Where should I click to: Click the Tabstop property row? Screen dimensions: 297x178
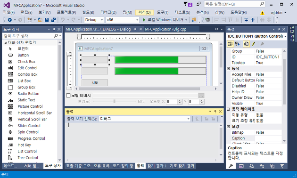pos(256,63)
